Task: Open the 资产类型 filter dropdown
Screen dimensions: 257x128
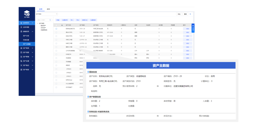Action: coord(50,14)
